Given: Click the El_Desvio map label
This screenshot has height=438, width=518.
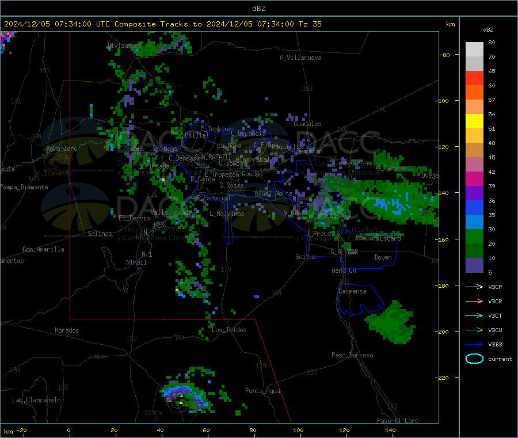Looking at the screenshot, I should (135, 218).
